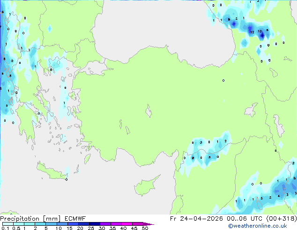
Task: Click the map value '4' in the southeast
Action: pyautogui.click(x=279, y=196)
